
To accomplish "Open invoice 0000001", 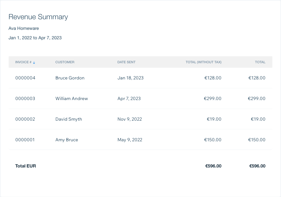I will [25, 140].
